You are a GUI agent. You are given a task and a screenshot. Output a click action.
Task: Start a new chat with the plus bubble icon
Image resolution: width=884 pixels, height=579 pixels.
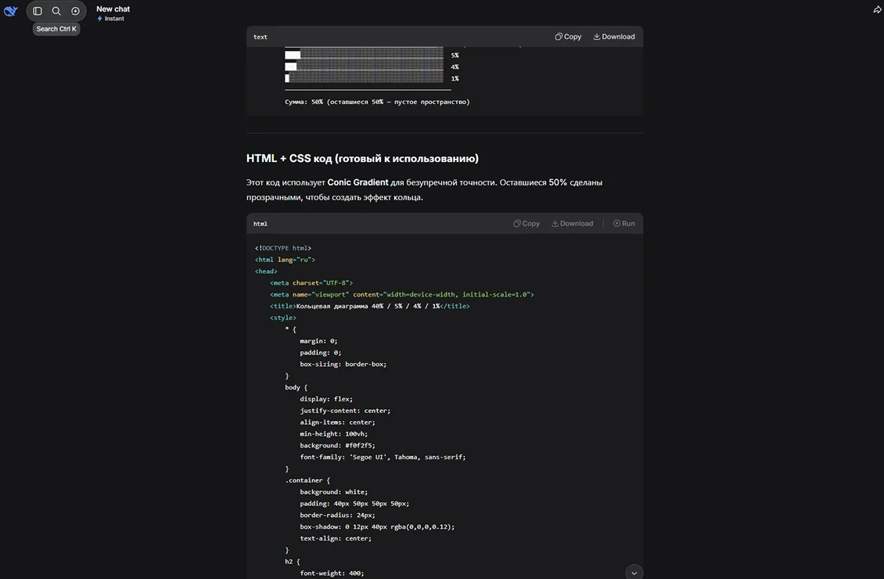tap(76, 11)
